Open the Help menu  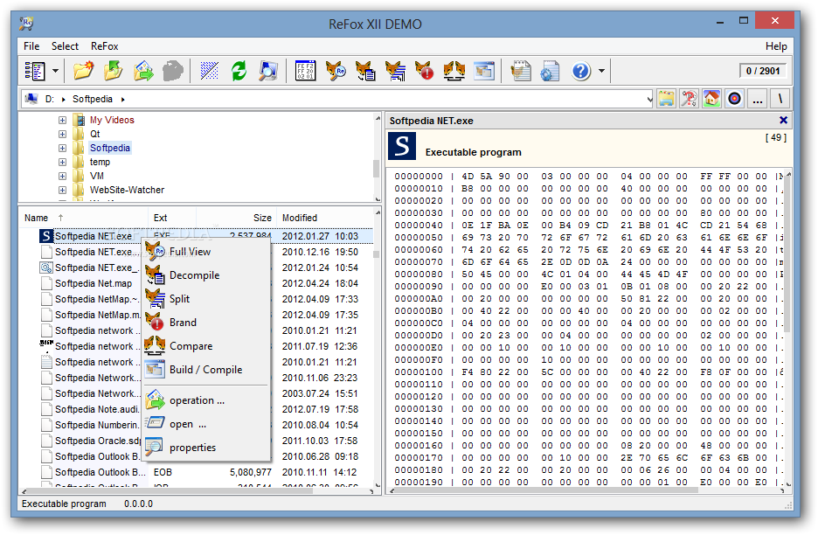pos(776,46)
